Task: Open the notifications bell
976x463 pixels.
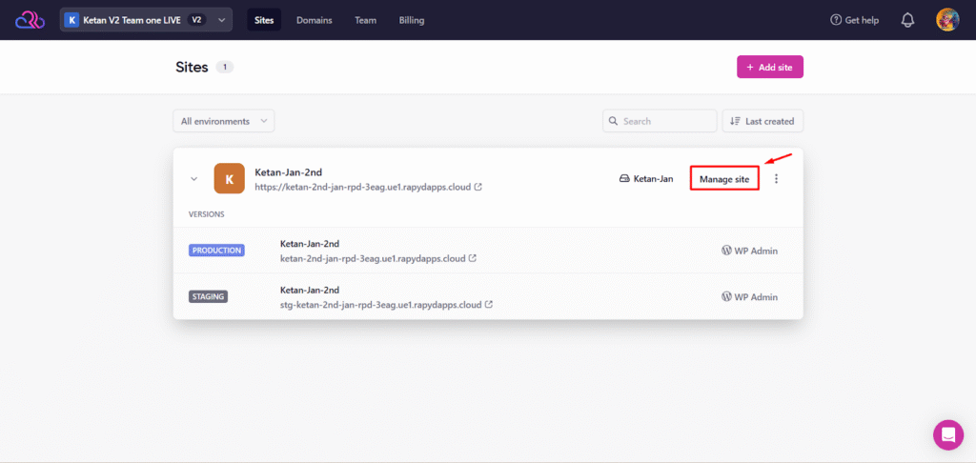Action: click(x=907, y=20)
